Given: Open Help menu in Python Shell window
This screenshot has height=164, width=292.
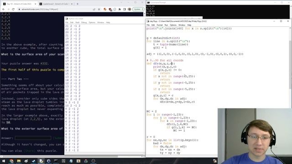Looking at the screenshot, I should click(108, 22).
